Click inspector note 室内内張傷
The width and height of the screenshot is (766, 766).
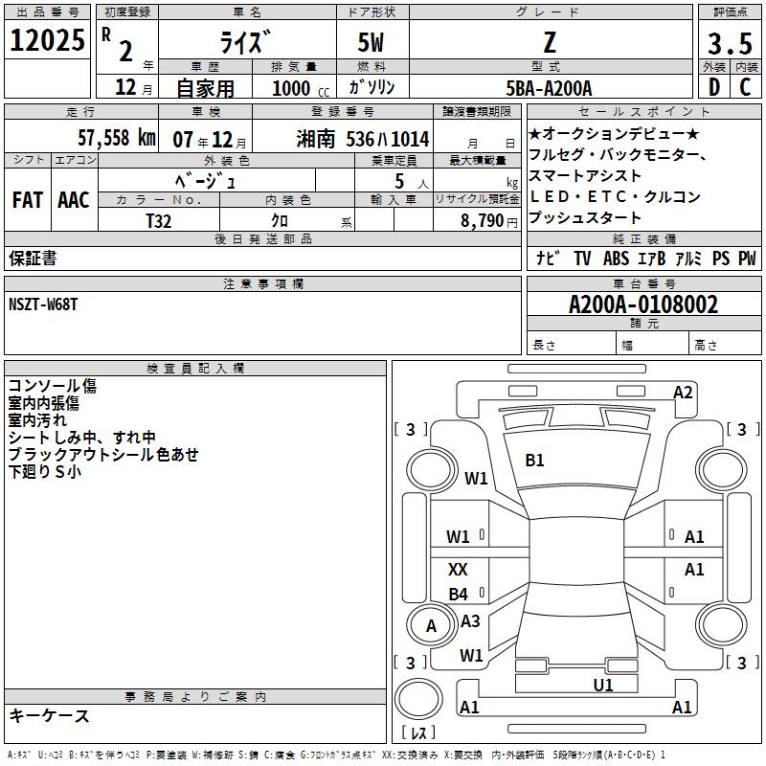pos(43,403)
